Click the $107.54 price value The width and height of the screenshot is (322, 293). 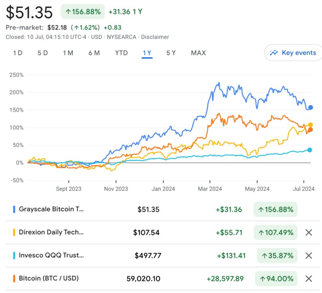tap(146, 233)
